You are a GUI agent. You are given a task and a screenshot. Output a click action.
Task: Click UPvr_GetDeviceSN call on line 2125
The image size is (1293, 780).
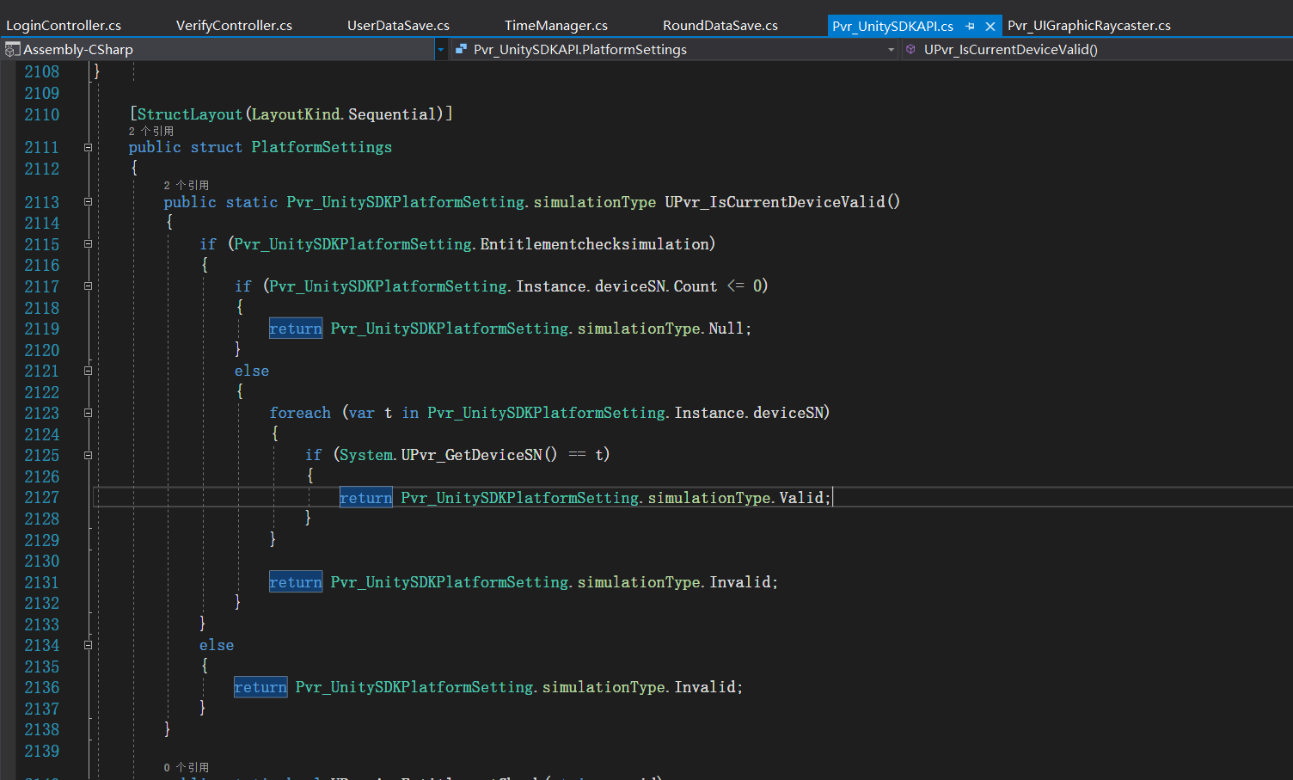click(x=479, y=455)
